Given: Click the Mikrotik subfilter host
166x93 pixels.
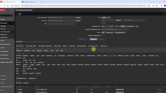Looking at the screenshot, I should [x=65, y=46].
